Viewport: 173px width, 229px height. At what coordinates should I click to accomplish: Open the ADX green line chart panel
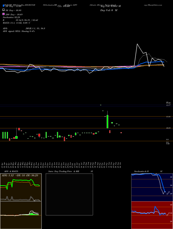click(x=21, y=187)
